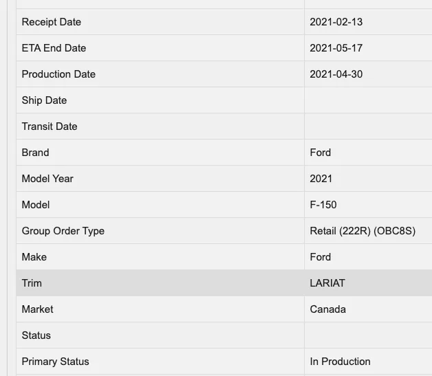Image resolution: width=432 pixels, height=376 pixels.
Task: Select the 2021-02-13 receipt date value
Action: [336, 22]
